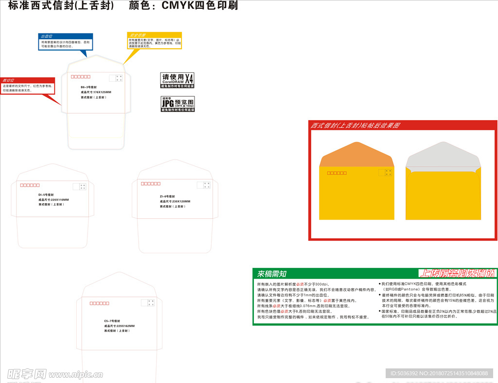This screenshot has width=498, height=383.
Task: Select the orange-flap envelope preview thumbnail
Action: pyautogui.click(x=356, y=180)
